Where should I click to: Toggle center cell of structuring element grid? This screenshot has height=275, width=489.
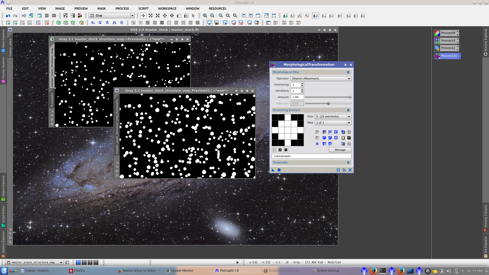(288, 130)
